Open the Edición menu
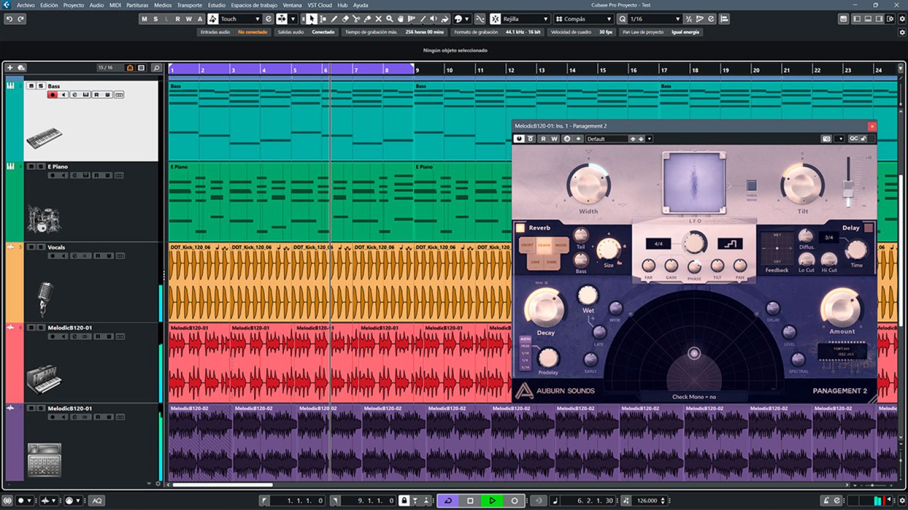 click(x=49, y=5)
